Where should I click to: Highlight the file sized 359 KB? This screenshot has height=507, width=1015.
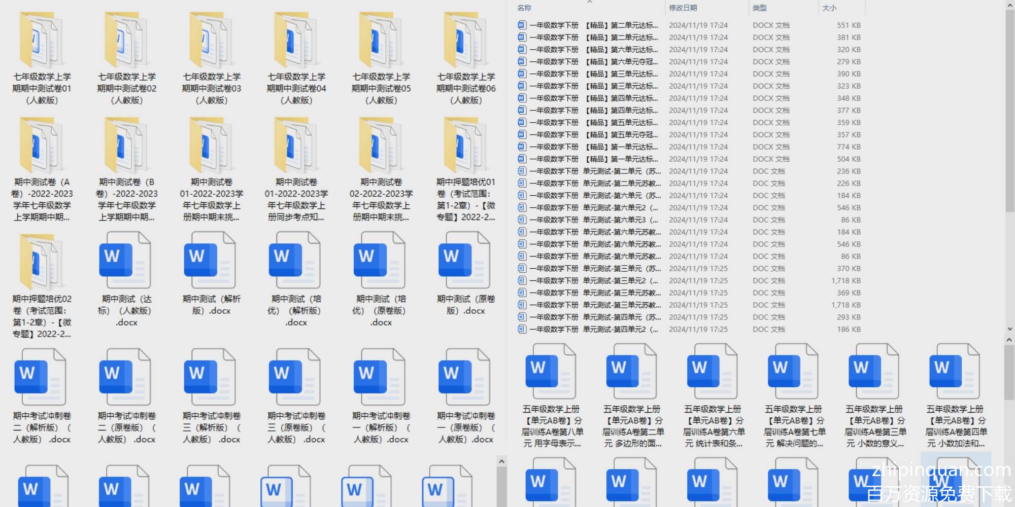pyautogui.click(x=689, y=123)
